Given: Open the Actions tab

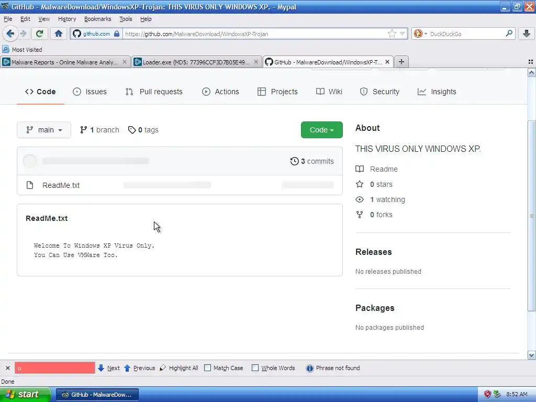Looking at the screenshot, I should (220, 92).
